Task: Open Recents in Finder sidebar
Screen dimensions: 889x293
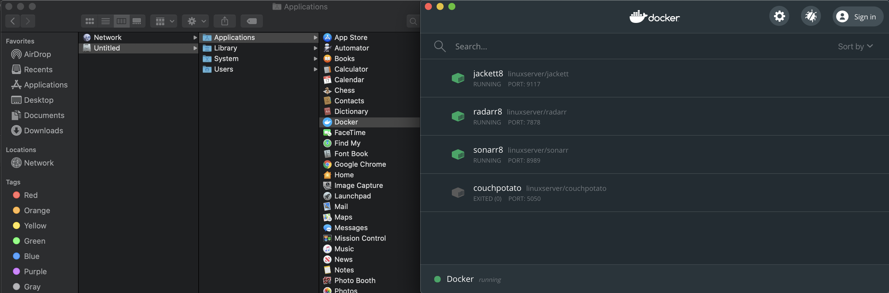Action: coord(32,70)
